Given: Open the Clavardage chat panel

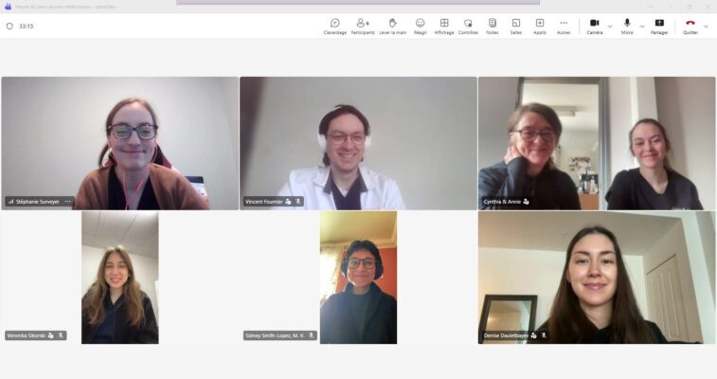Looking at the screenshot, I should pos(334,26).
